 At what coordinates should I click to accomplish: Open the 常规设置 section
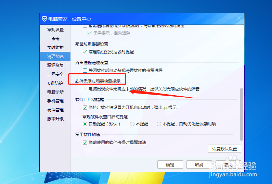click(x=55, y=30)
